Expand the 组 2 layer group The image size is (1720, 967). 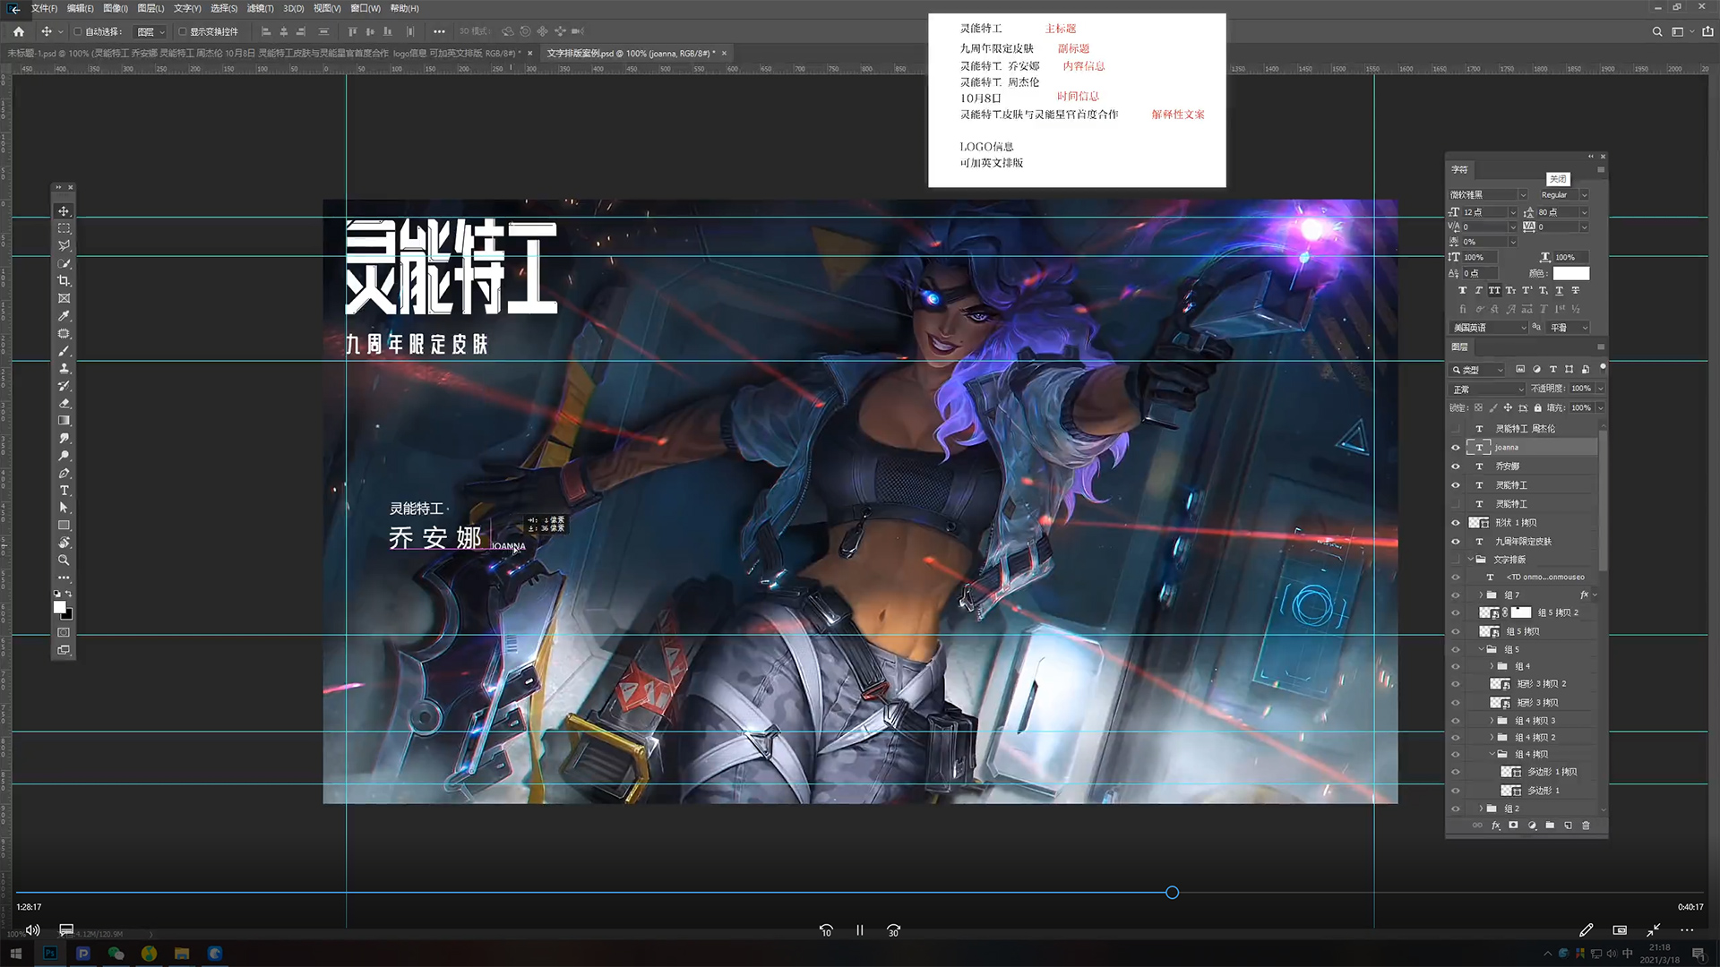[1481, 809]
